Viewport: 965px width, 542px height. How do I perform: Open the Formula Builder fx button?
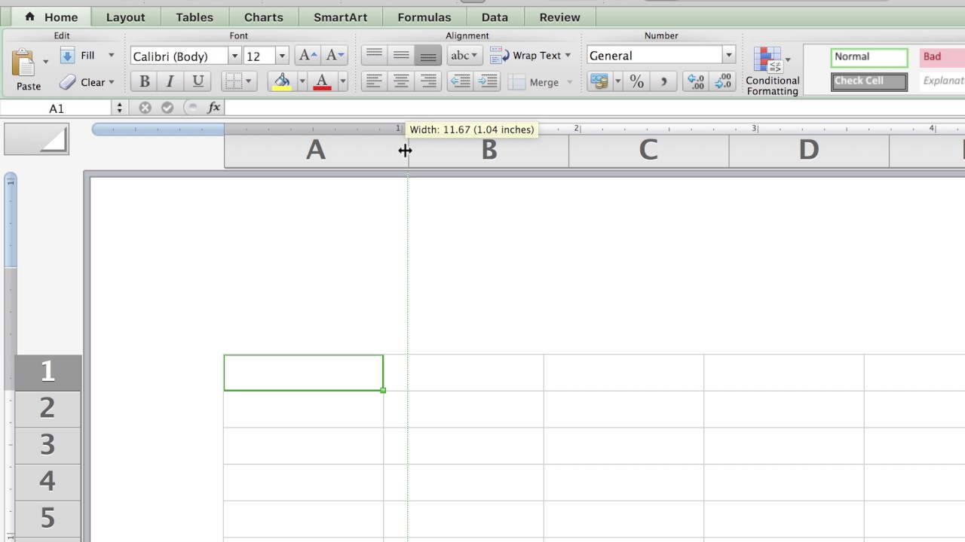click(214, 108)
